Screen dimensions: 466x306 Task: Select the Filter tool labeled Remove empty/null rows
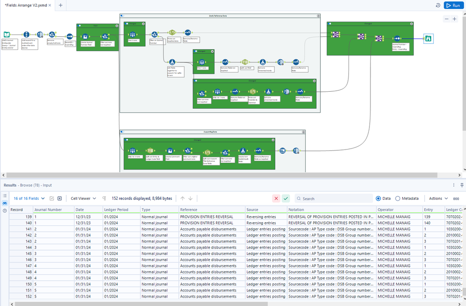coord(52,35)
